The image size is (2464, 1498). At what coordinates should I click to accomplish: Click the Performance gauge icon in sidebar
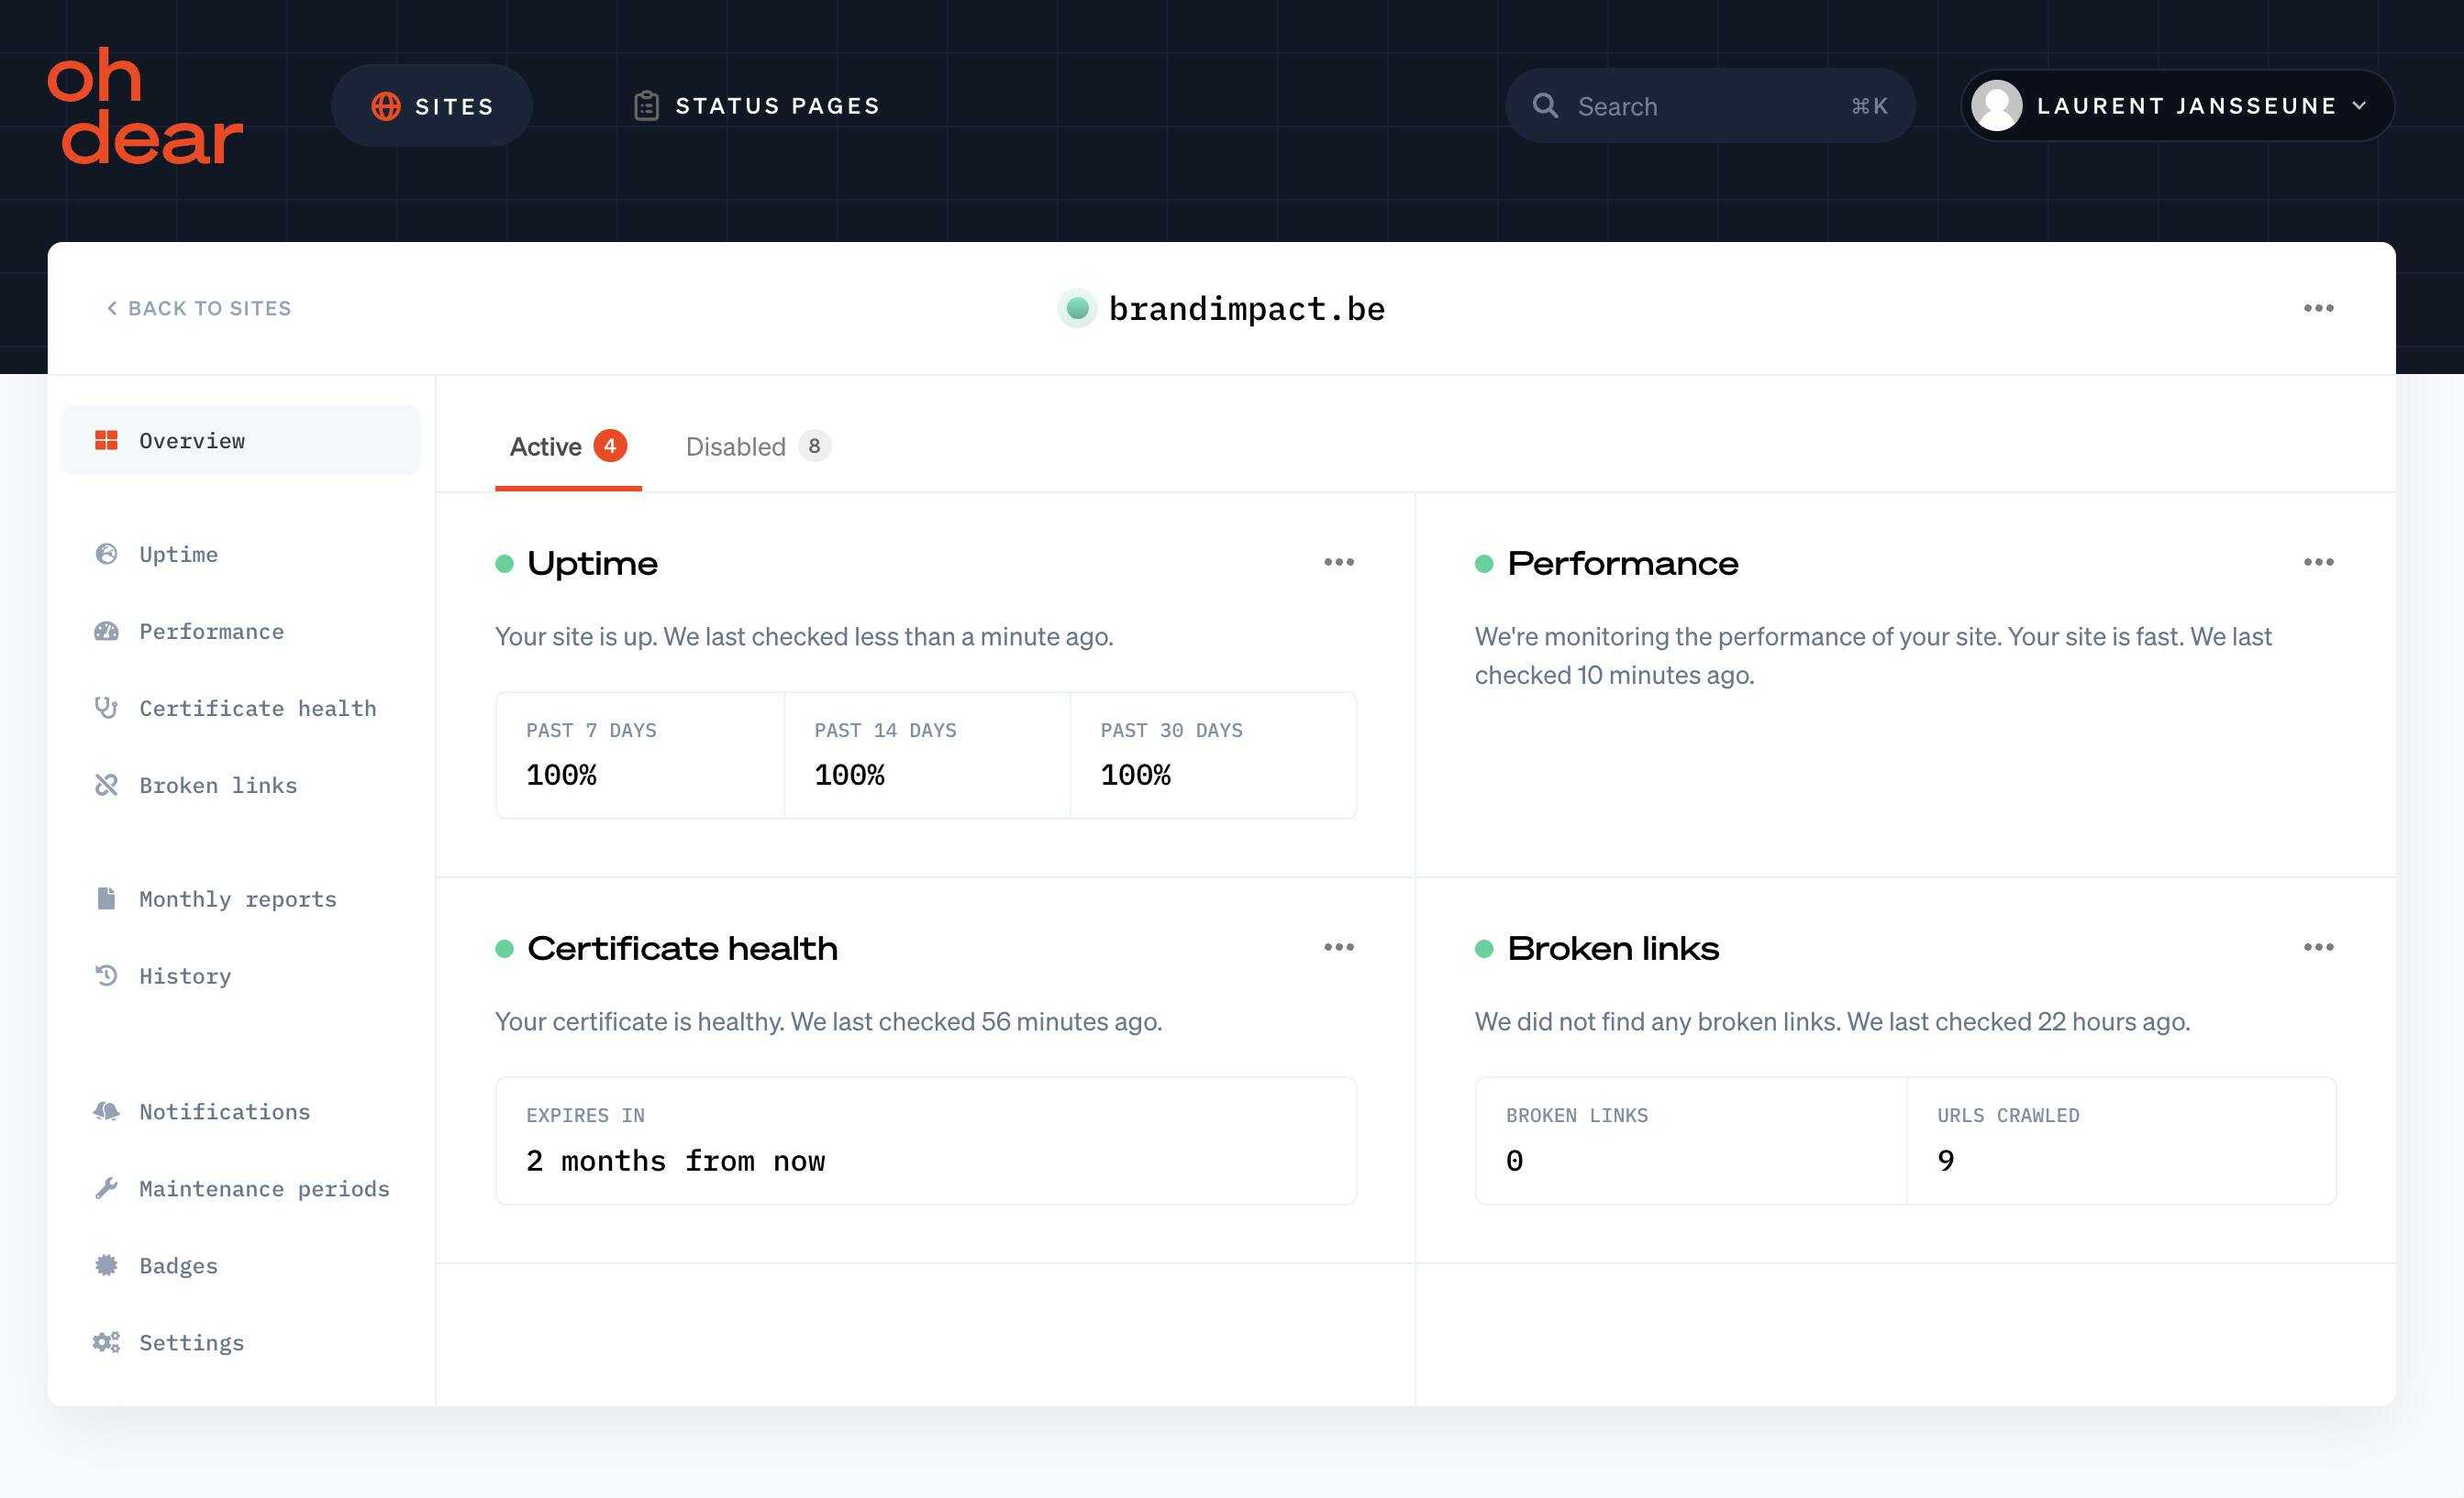pos(106,632)
